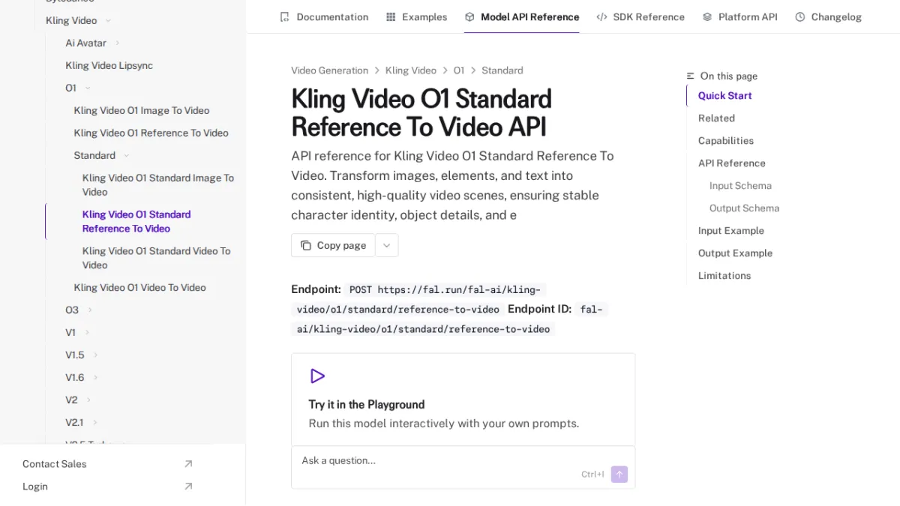This screenshot has width=900, height=506.
Task: Jump to API Reference section
Action: (731, 163)
